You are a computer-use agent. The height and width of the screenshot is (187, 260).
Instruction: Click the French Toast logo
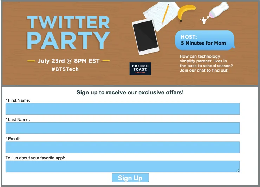click(140, 68)
